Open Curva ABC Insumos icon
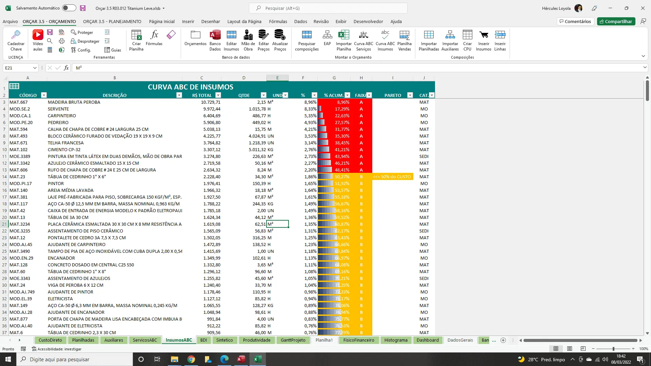The height and width of the screenshot is (366, 651). (385, 35)
